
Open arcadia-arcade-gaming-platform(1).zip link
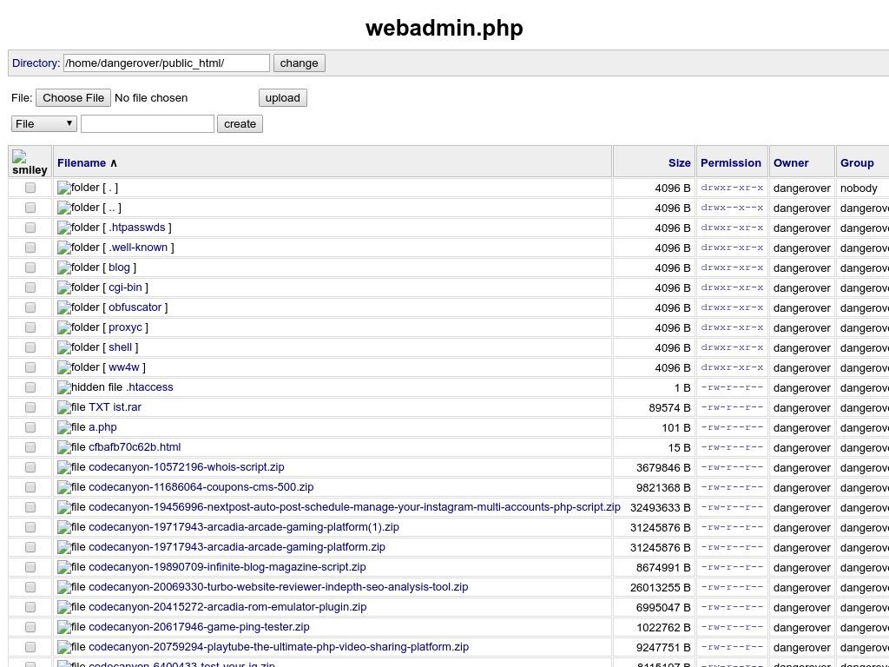pos(244,527)
